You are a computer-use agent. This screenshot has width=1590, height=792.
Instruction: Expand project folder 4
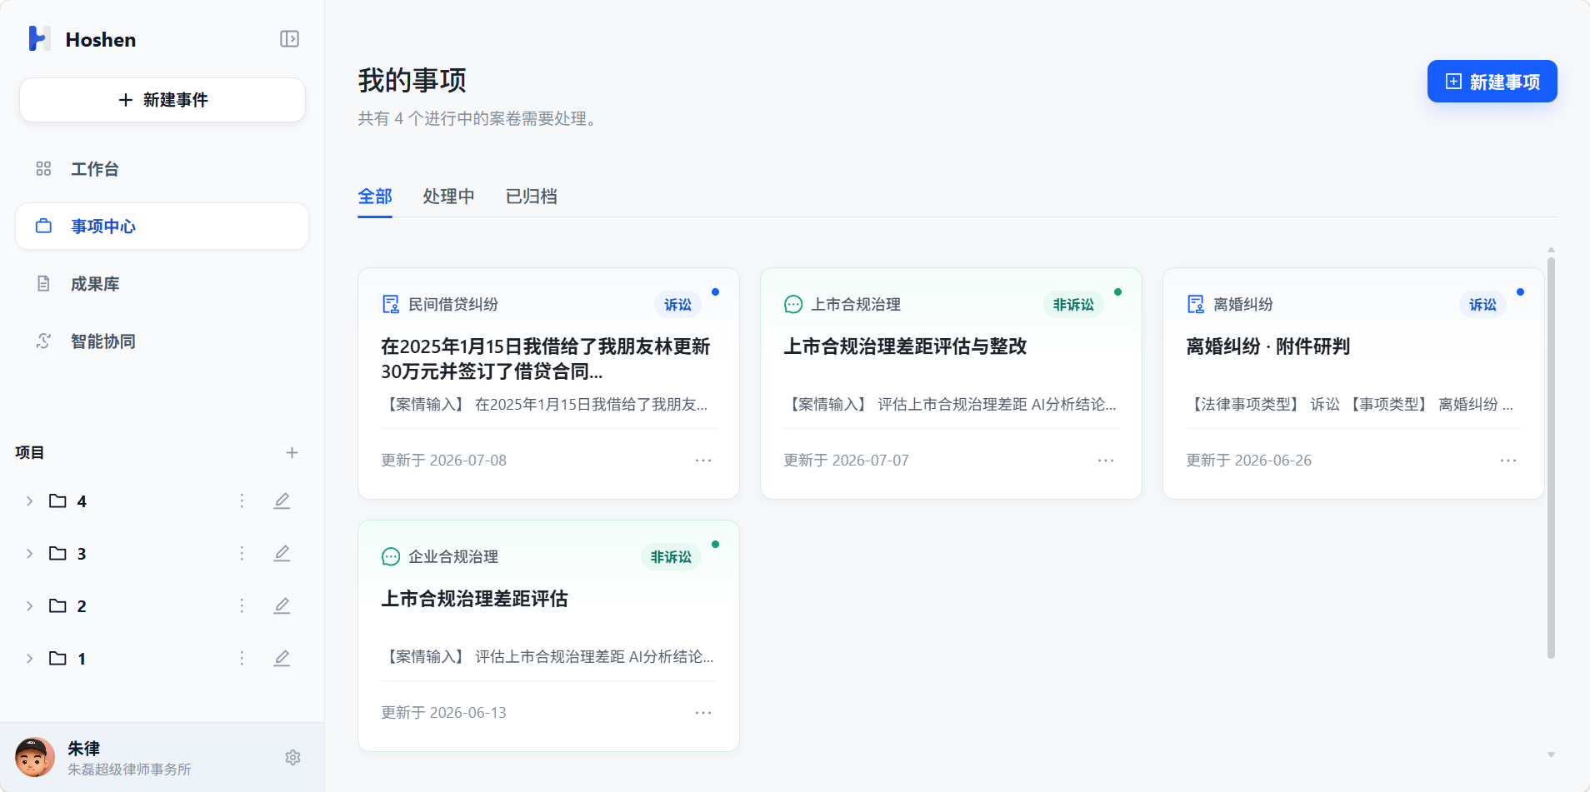click(x=29, y=501)
